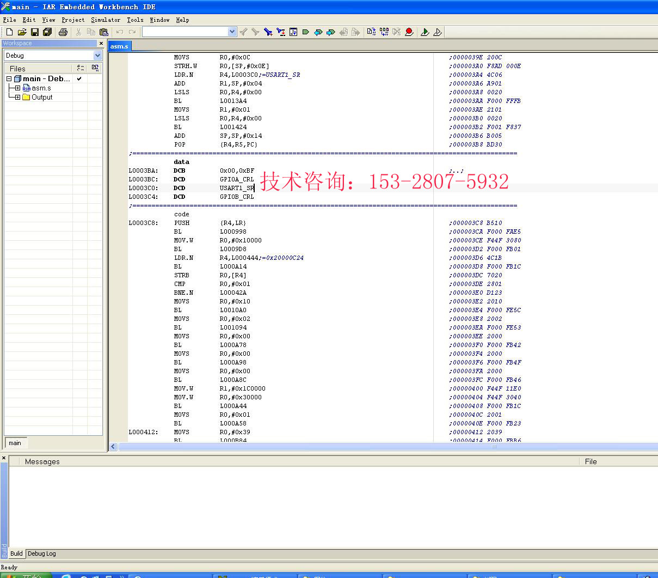Create a new document with the New file icon
The height and width of the screenshot is (578, 658).
(9, 32)
